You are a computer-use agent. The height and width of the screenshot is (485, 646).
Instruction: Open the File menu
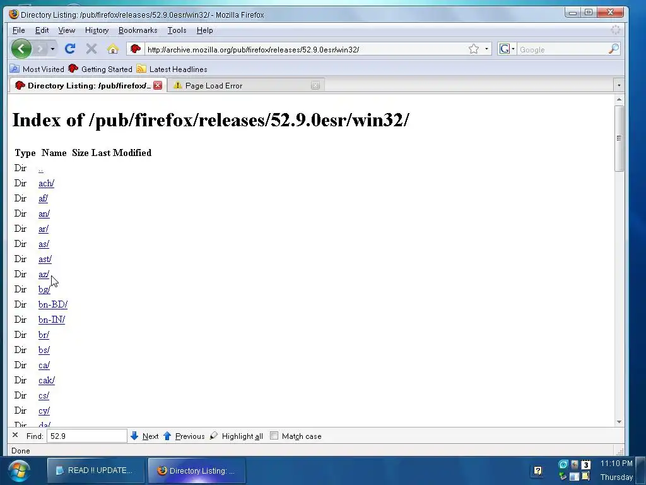coord(18,30)
